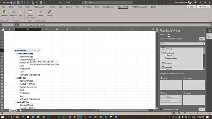Screen dimensions: 212x119
Task: Select the Sheet1 tab
Action: pos(13,110)
